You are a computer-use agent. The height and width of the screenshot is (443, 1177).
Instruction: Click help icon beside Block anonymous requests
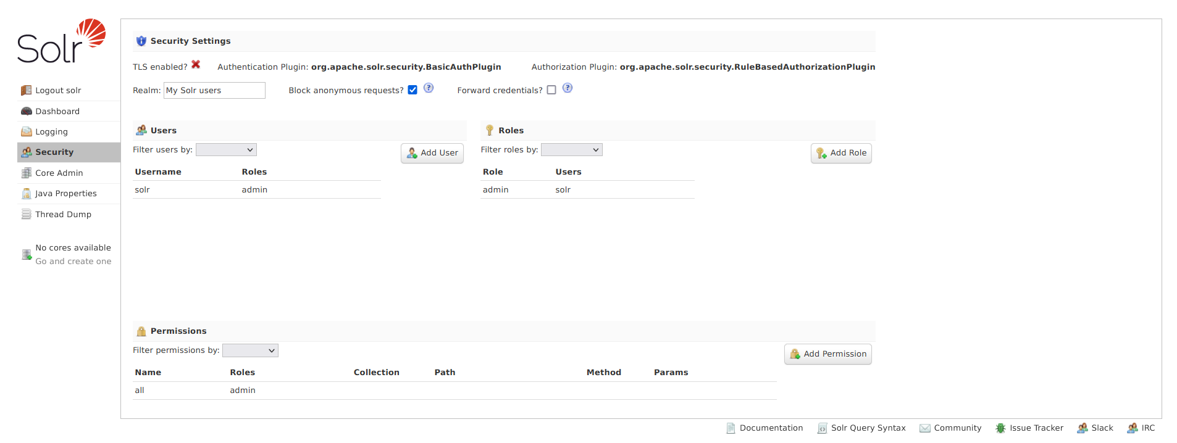pos(429,88)
